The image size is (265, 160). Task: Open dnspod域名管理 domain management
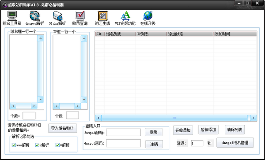pyautogui.click(x=235, y=143)
